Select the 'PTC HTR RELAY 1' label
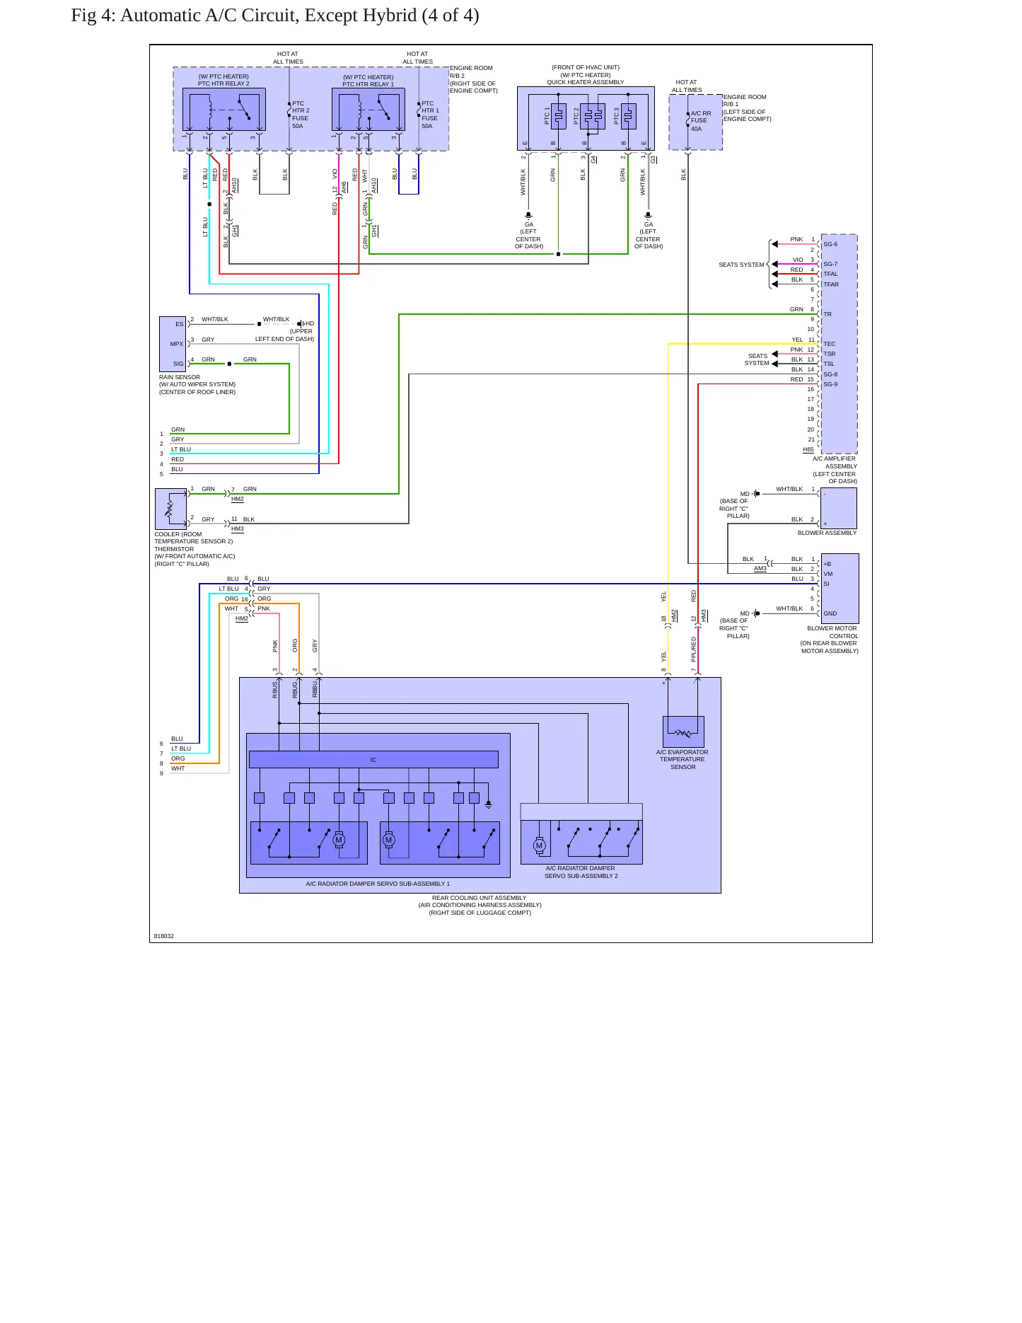The image size is (1022, 1323). tap(368, 84)
